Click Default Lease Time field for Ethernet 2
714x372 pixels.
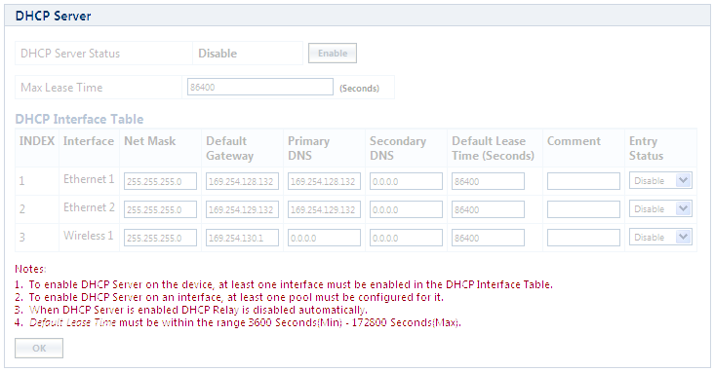coord(488,209)
